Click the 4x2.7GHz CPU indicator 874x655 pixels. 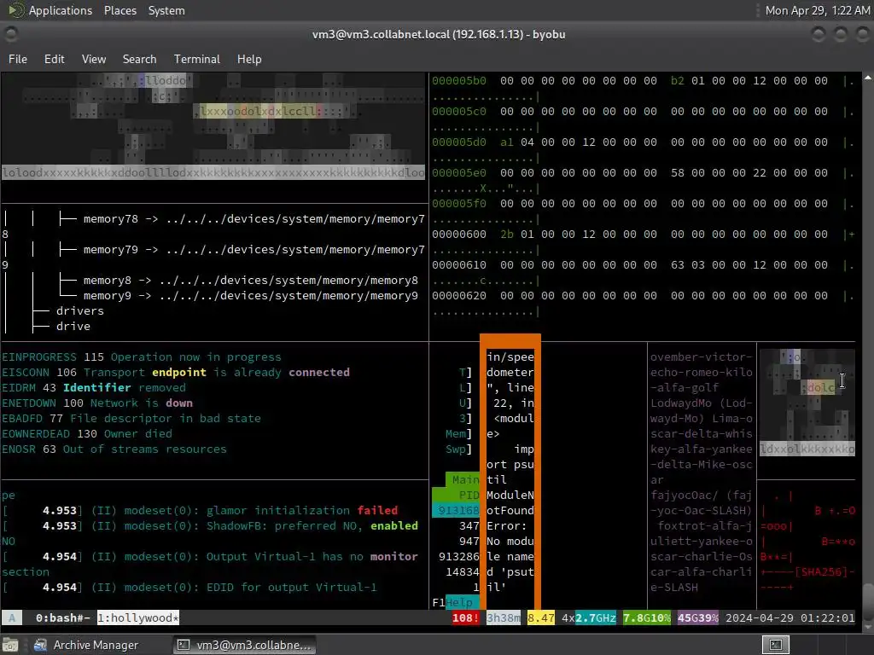coord(589,617)
